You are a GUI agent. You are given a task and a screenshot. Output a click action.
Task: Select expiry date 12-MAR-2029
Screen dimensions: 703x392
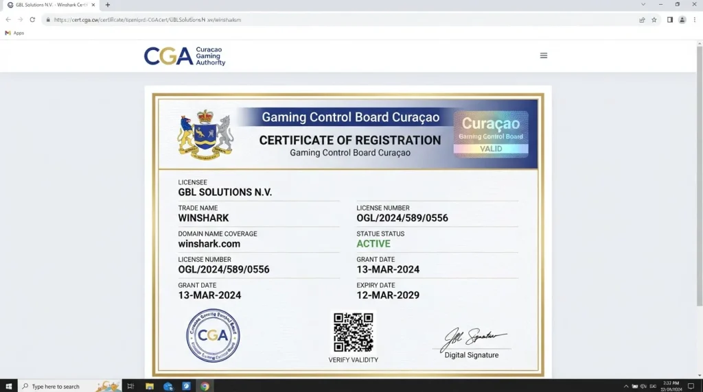[388, 295]
